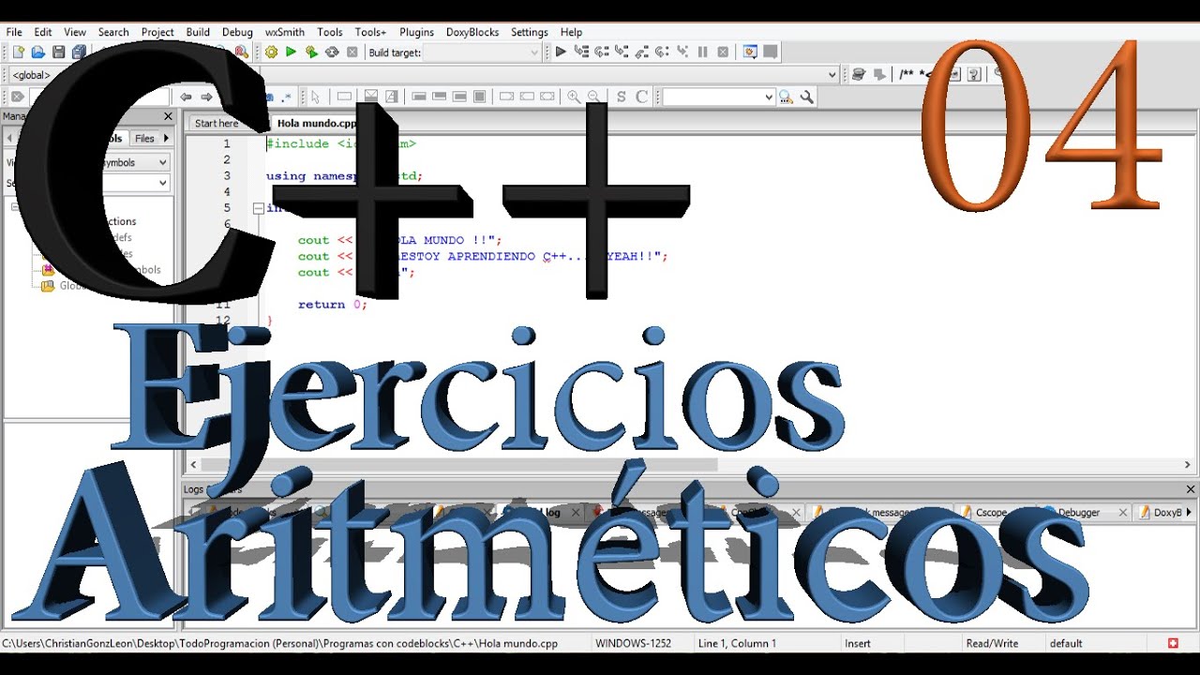Viewport: 1200px width, 675px height.
Task: Switch to the Files tab in Management
Action: point(144,138)
